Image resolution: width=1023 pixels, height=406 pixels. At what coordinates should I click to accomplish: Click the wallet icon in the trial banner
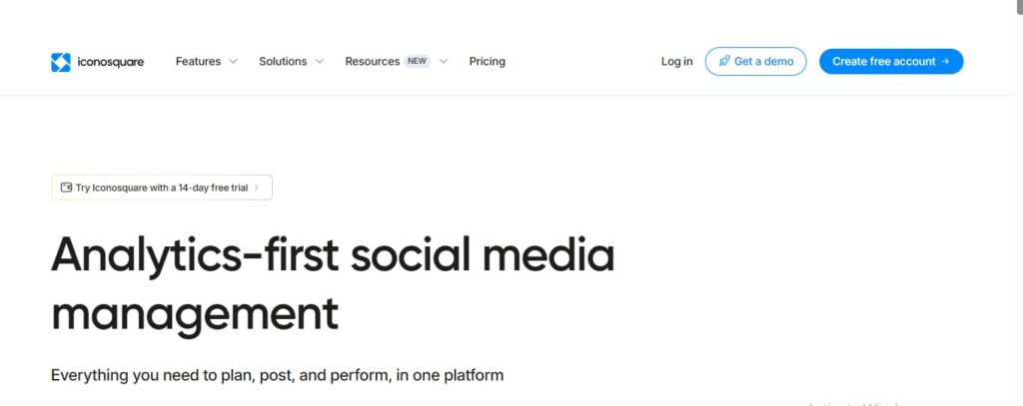[66, 188]
